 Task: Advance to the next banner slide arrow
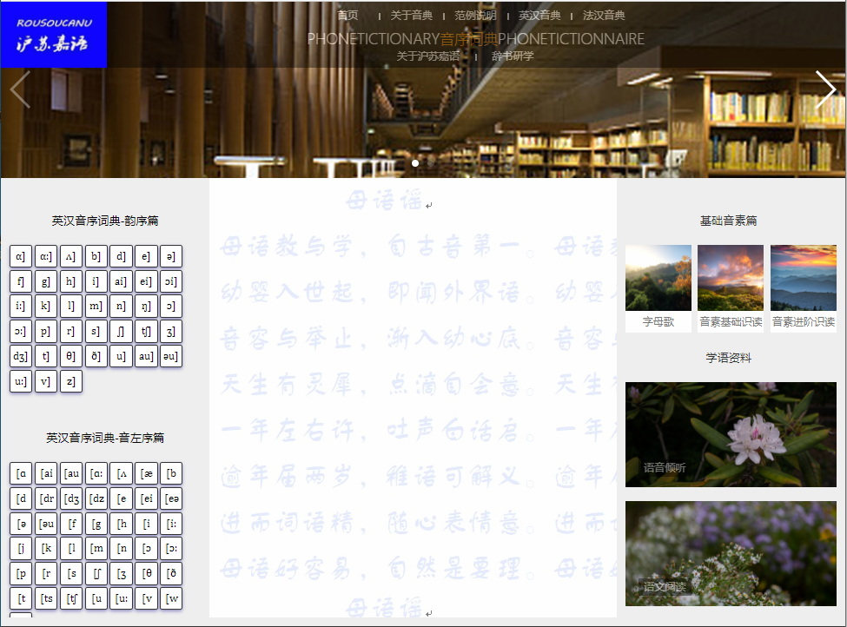(x=825, y=89)
